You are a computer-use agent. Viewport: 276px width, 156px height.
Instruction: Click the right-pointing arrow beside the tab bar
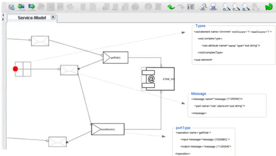point(3,19)
